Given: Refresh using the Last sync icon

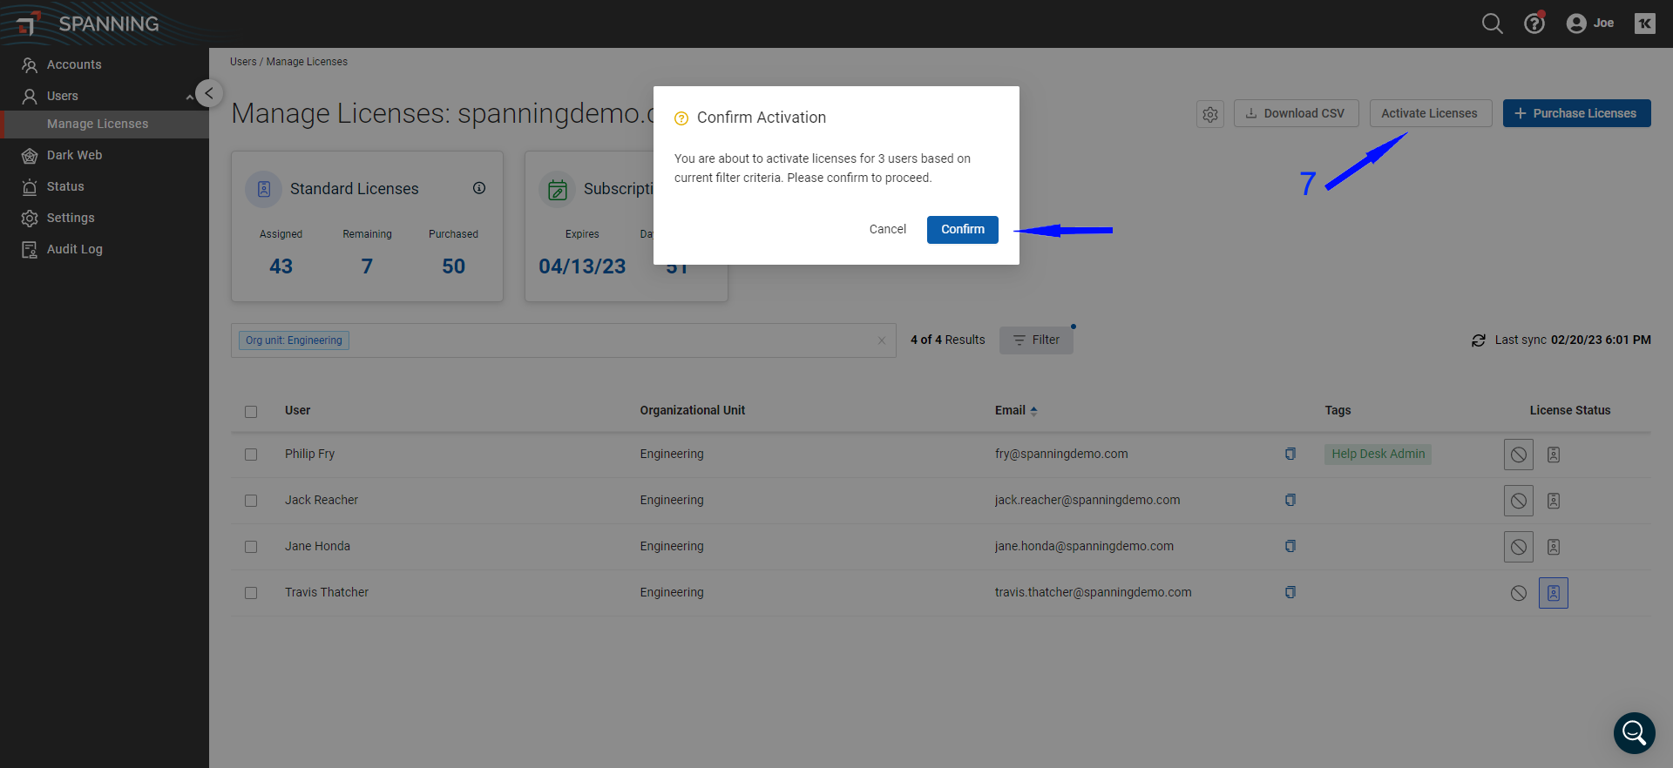Looking at the screenshot, I should (x=1479, y=340).
